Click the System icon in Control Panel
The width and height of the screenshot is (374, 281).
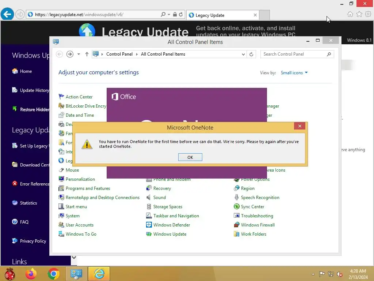61,216
